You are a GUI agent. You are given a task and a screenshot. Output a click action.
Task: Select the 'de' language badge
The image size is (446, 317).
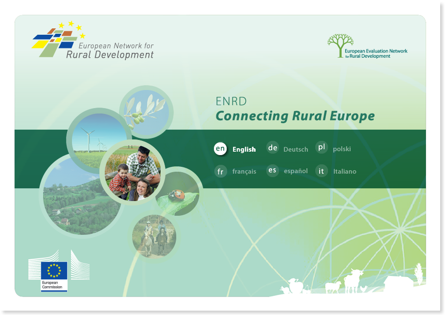click(273, 148)
